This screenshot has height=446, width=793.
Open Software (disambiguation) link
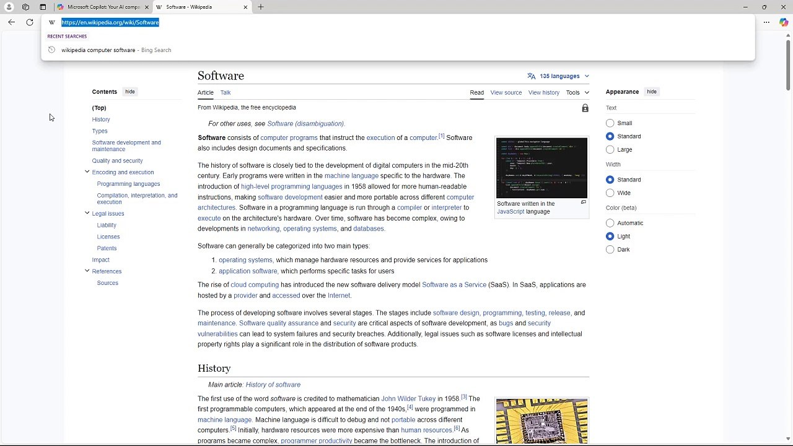pos(306,124)
